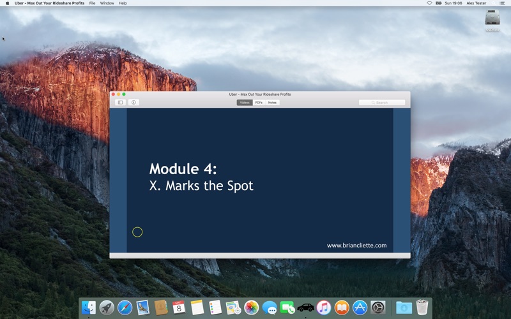
Task: Open the Trash in the Dock
Action: pos(422,308)
